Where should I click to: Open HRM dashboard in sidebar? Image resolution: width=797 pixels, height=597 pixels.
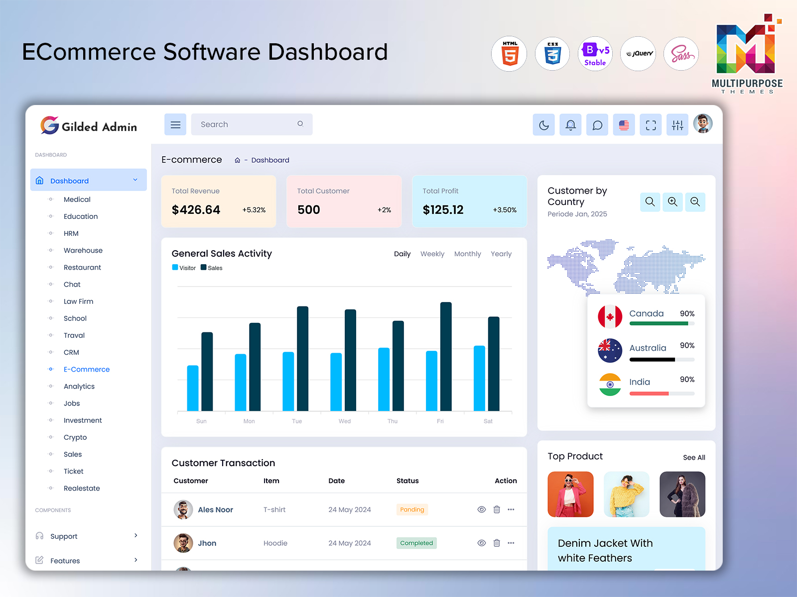coord(71,233)
